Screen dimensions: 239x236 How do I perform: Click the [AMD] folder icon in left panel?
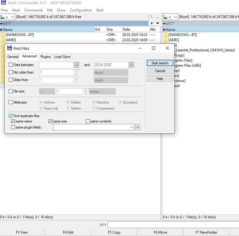click(x=2, y=40)
